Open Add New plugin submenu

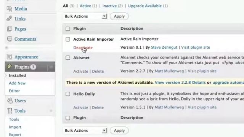click(x=17, y=83)
